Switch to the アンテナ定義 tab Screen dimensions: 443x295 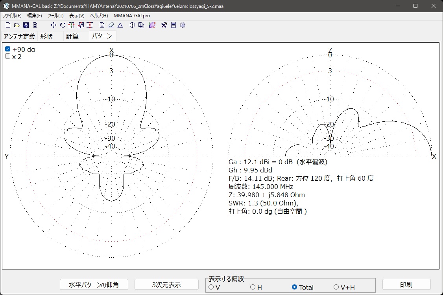coord(19,37)
